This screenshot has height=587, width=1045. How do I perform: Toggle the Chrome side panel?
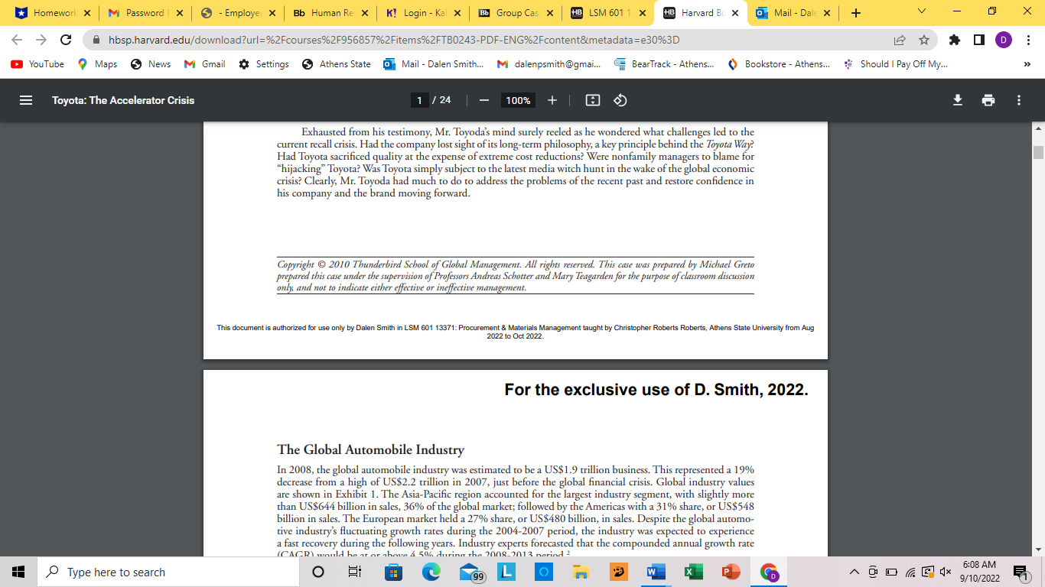(978, 40)
